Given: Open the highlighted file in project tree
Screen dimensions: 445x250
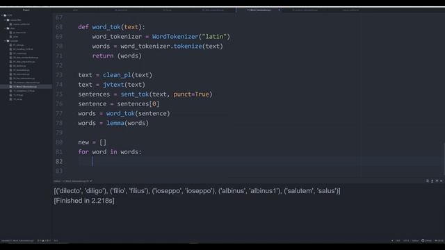Looking at the screenshot, I should [x=25, y=87].
